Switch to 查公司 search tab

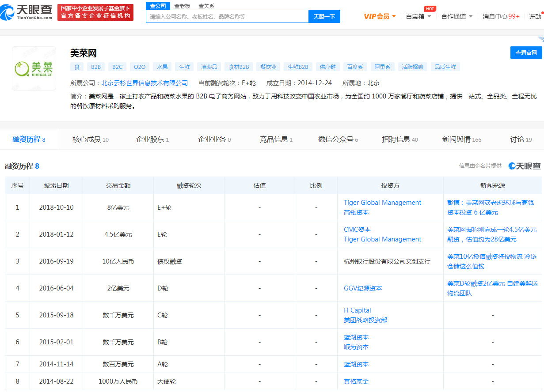pyautogui.click(x=158, y=6)
